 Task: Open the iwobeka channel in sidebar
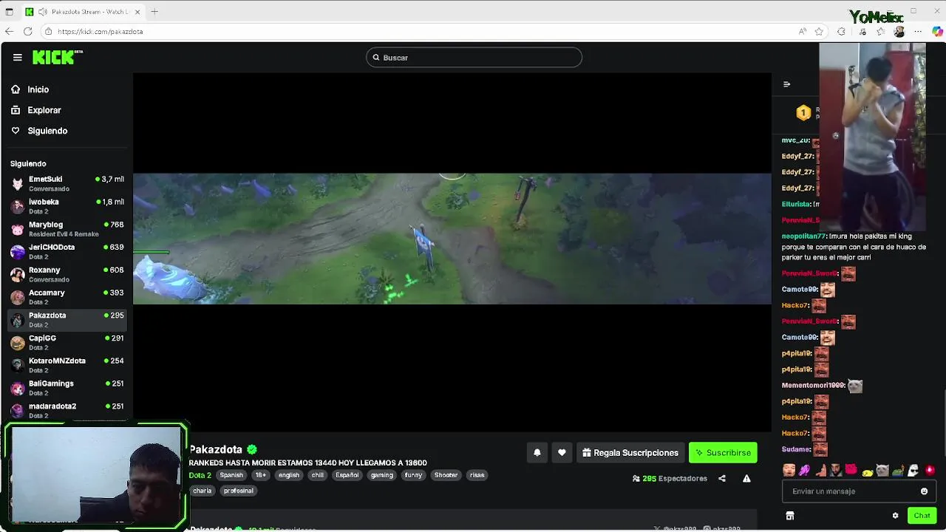coord(67,206)
